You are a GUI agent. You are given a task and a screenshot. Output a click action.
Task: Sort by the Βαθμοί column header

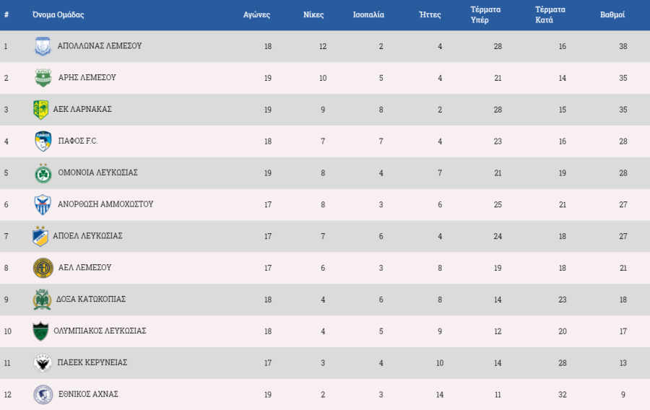(612, 15)
